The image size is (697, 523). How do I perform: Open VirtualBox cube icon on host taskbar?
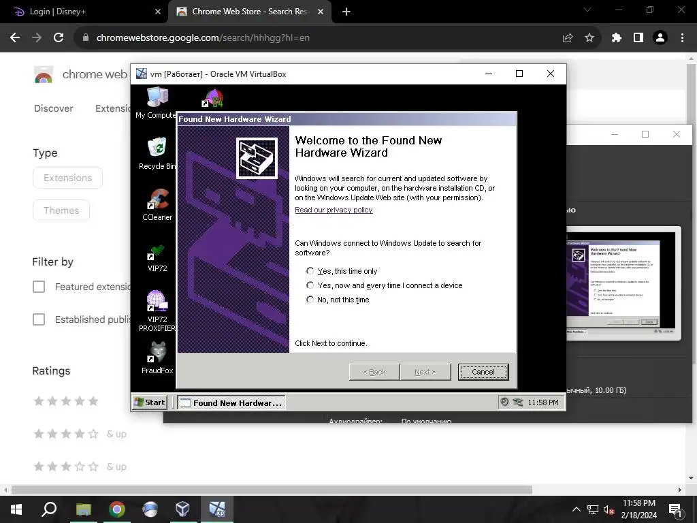(182, 509)
